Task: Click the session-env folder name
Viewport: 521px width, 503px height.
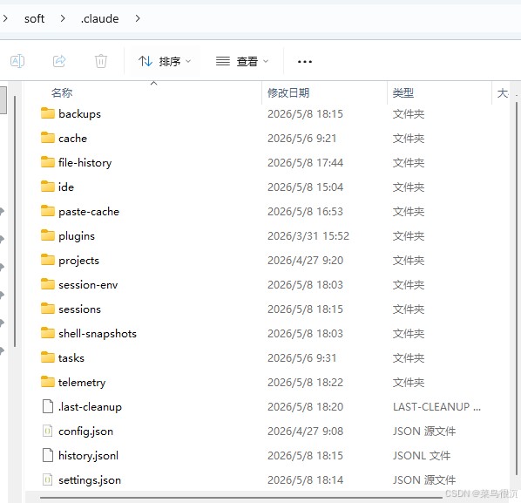Action: (88, 285)
